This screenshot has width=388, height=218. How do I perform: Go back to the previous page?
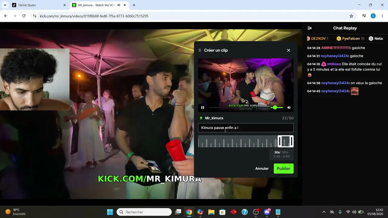6,16
